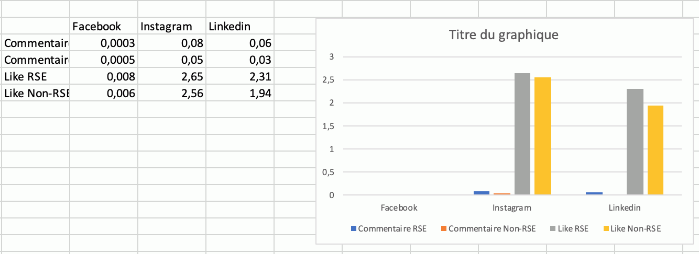Select the cell containing 1,94
Screen dimensions: 699x254
240,94
